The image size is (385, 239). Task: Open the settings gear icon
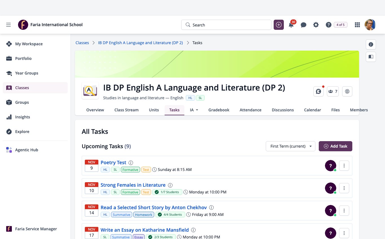tap(316, 25)
